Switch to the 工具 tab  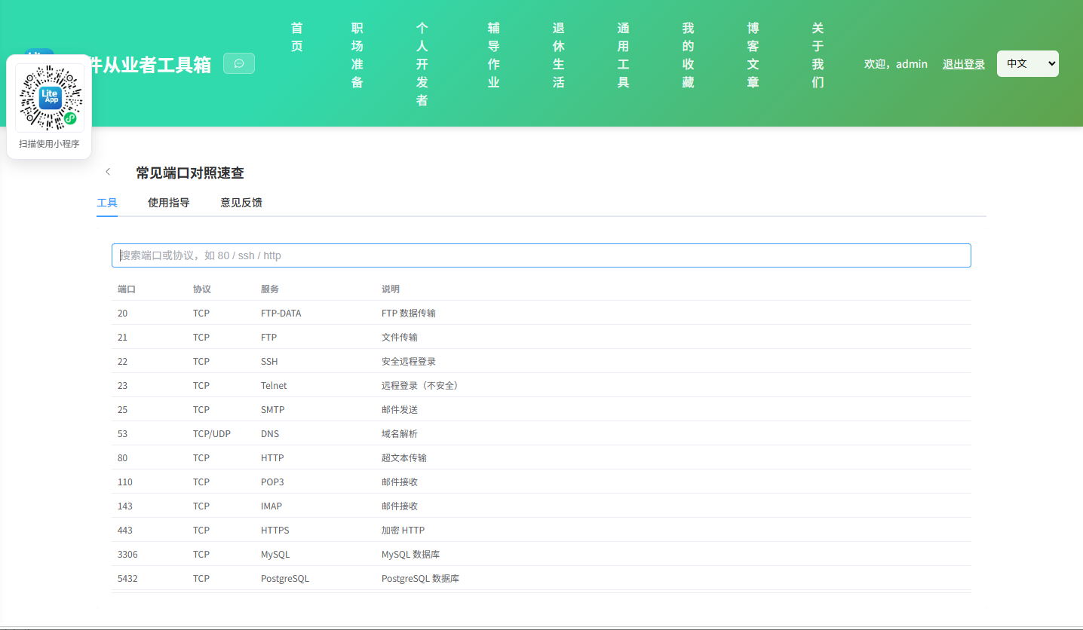107,203
